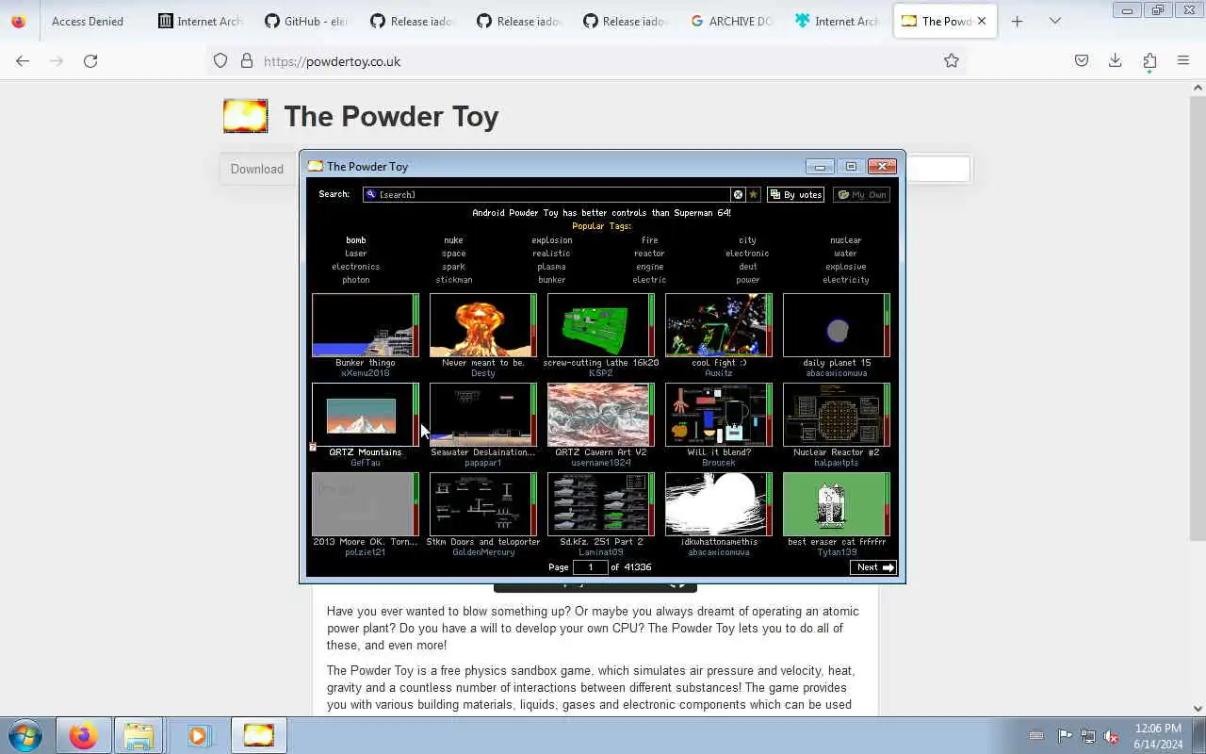Screen dimensions: 1206x754
Task: Toggle the By votes sort button
Action: coord(796,194)
